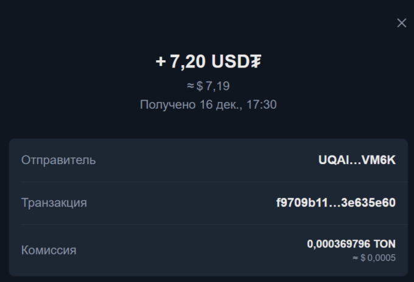Close the transaction details dialog
The image size is (414, 282).
coord(401,23)
